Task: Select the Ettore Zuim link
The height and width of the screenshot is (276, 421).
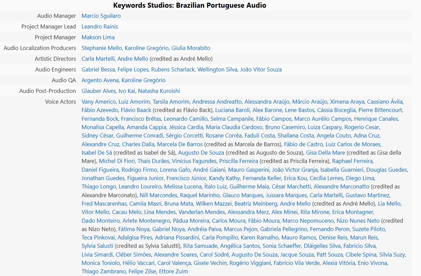Action: click(173, 271)
